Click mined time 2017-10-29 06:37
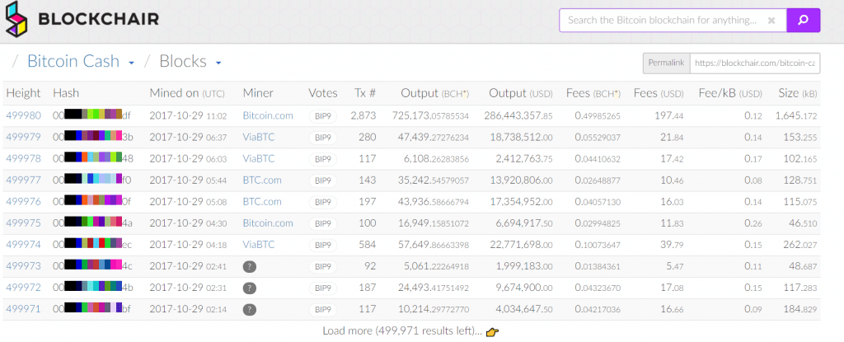This screenshot has height=342, width=844. click(187, 137)
